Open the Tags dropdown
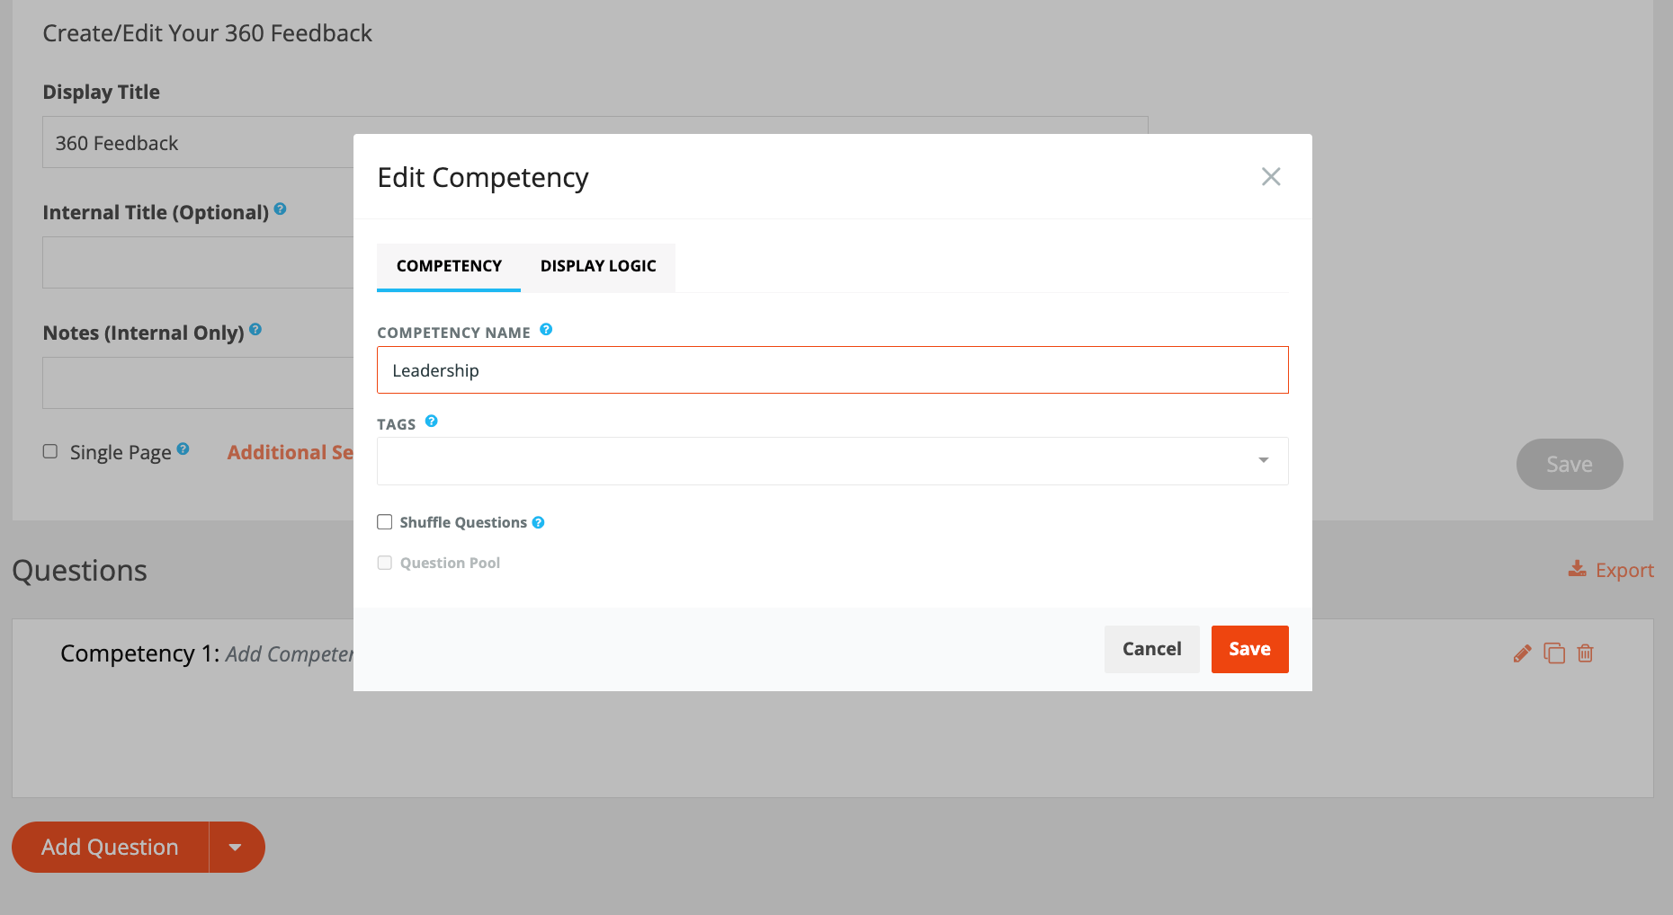Screen dimensions: 1673x915 pos(832,461)
